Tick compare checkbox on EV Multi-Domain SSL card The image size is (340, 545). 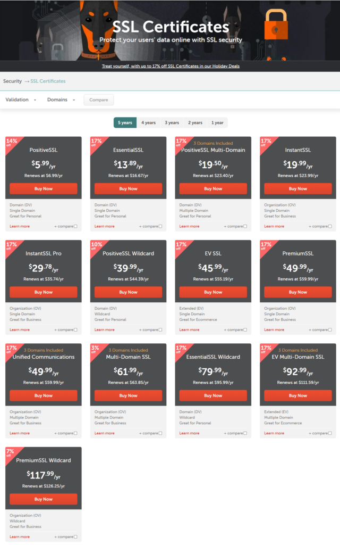[x=330, y=433]
